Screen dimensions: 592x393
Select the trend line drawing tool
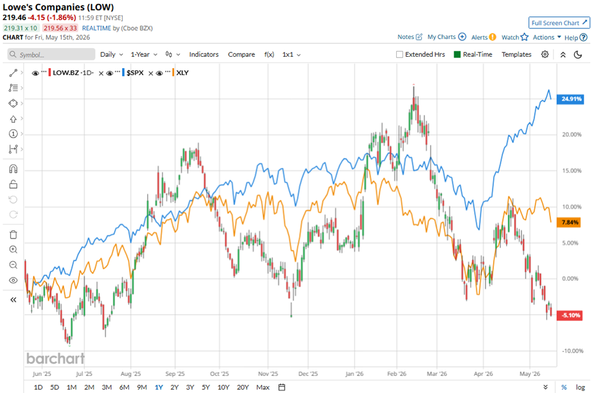click(13, 73)
